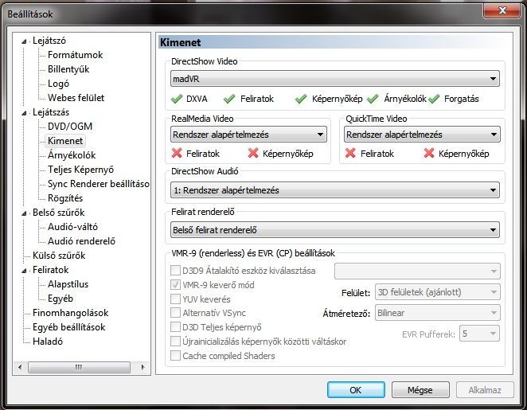Click the red X beside RealMedia Képernyőkép
The height and width of the screenshot is (410, 527).
pos(253,153)
